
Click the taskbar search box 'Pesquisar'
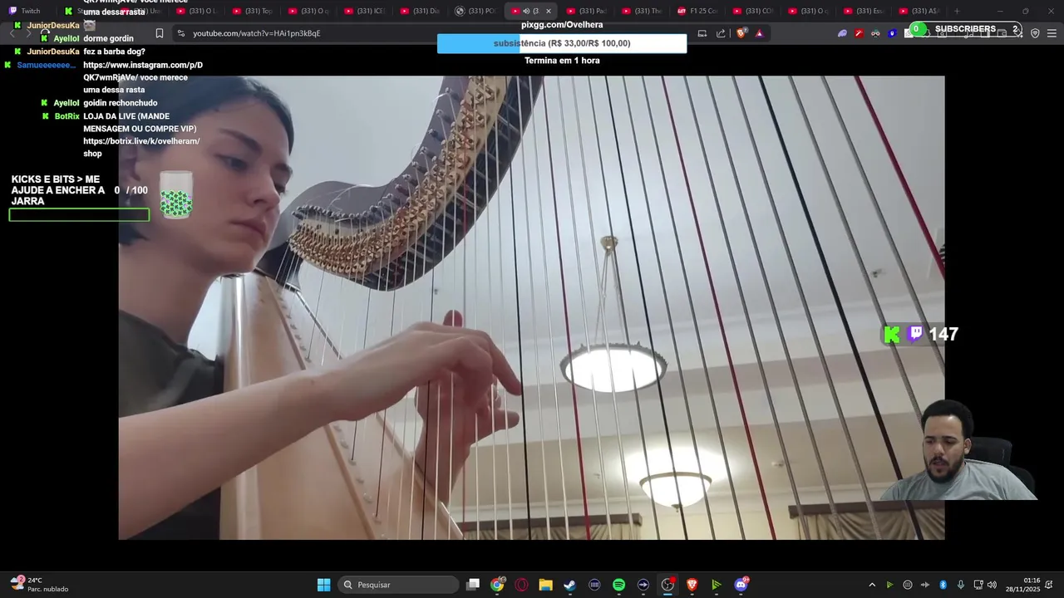coord(399,585)
